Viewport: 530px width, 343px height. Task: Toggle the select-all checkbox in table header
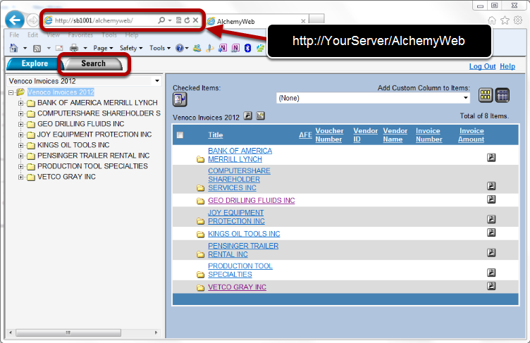tap(180, 135)
